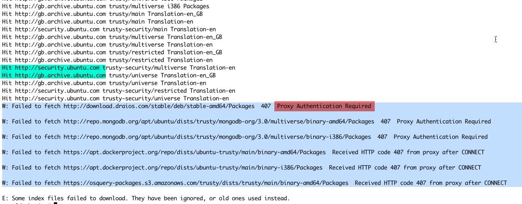
Task: Click 'Proxy Authentication Required' on the mongodb i386 line
Action: 441,137
